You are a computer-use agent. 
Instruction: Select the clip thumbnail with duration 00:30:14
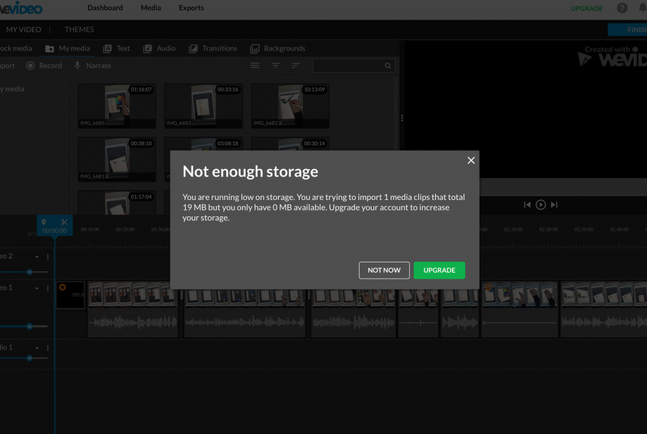(x=290, y=144)
